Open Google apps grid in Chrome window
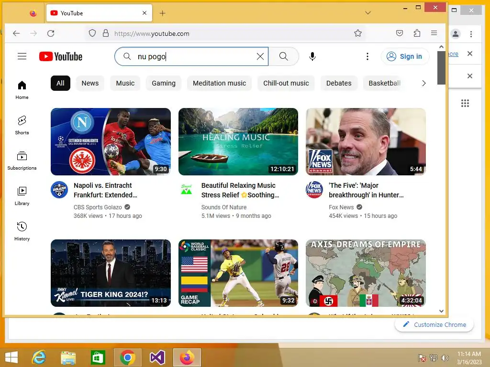Screen dimensions: 490x367 pos(465,103)
